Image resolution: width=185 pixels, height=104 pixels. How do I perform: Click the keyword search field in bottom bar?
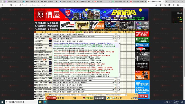(88, 95)
